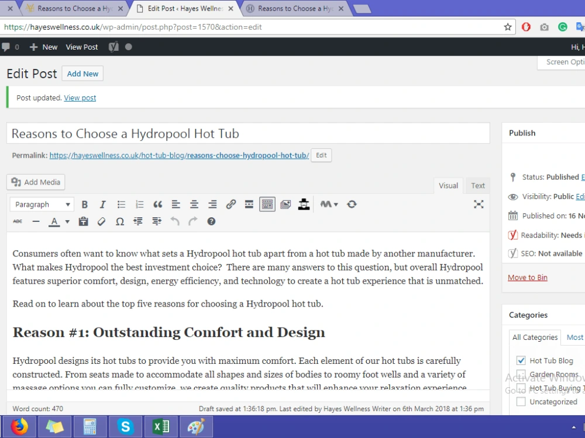
Task: Open Paint from the taskbar
Action: [196, 427]
